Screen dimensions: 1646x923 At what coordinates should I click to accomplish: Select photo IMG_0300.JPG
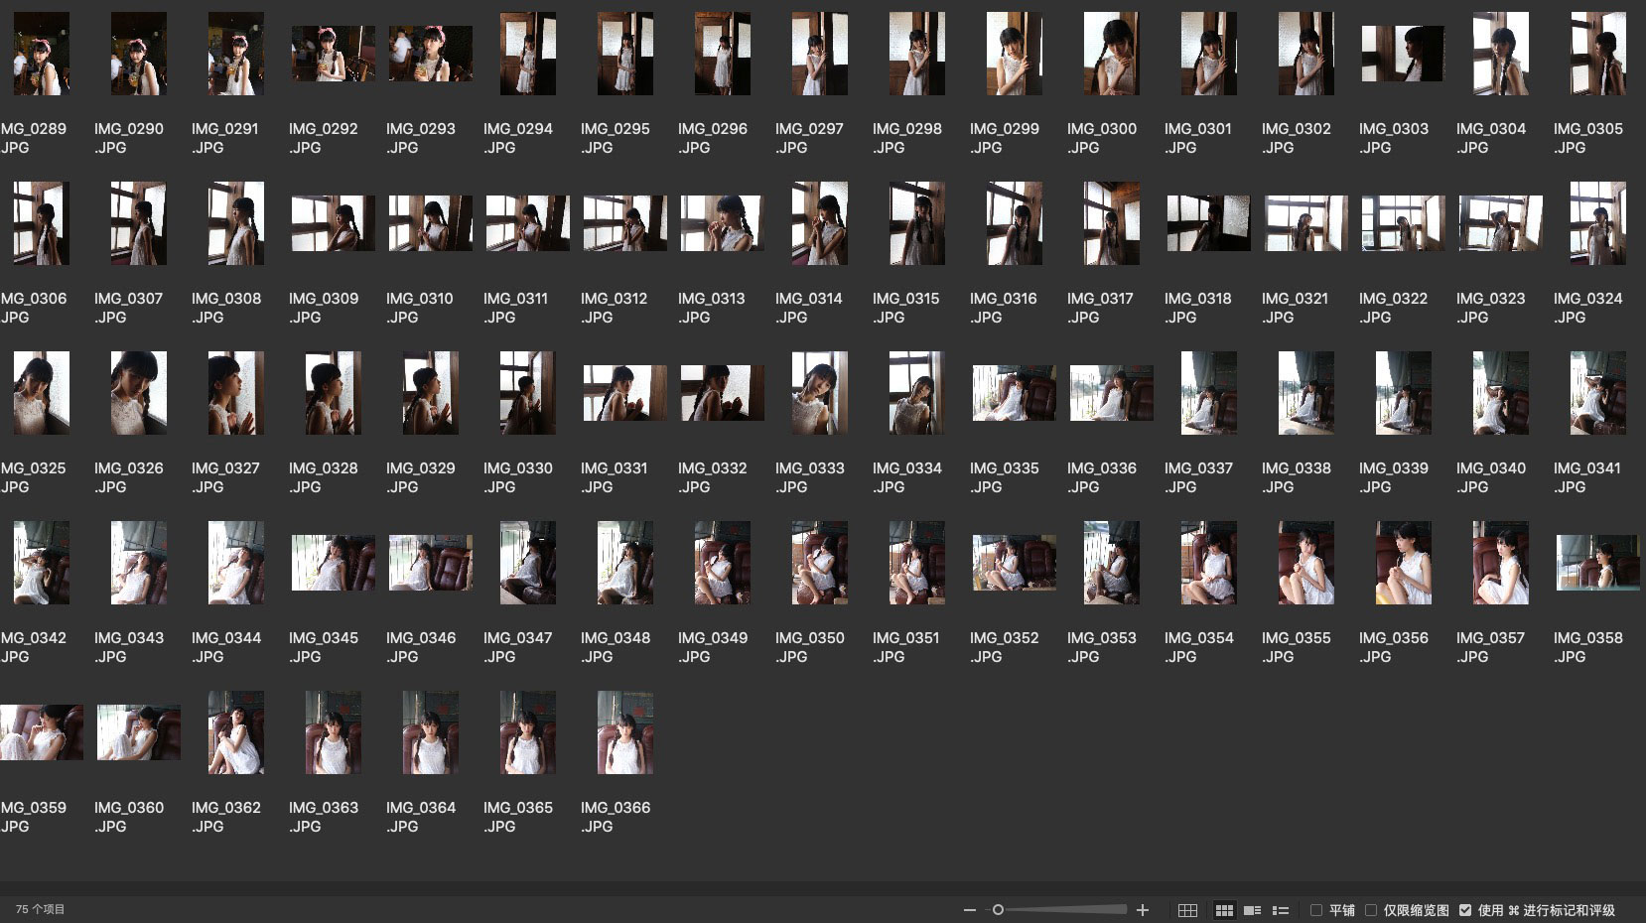pos(1111,54)
